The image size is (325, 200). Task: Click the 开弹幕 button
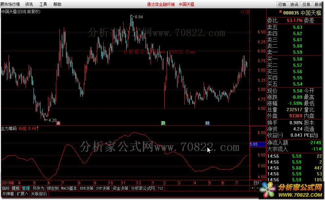click(8, 194)
